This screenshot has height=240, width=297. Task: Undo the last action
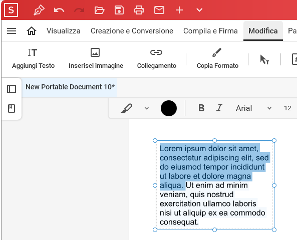[59, 10]
